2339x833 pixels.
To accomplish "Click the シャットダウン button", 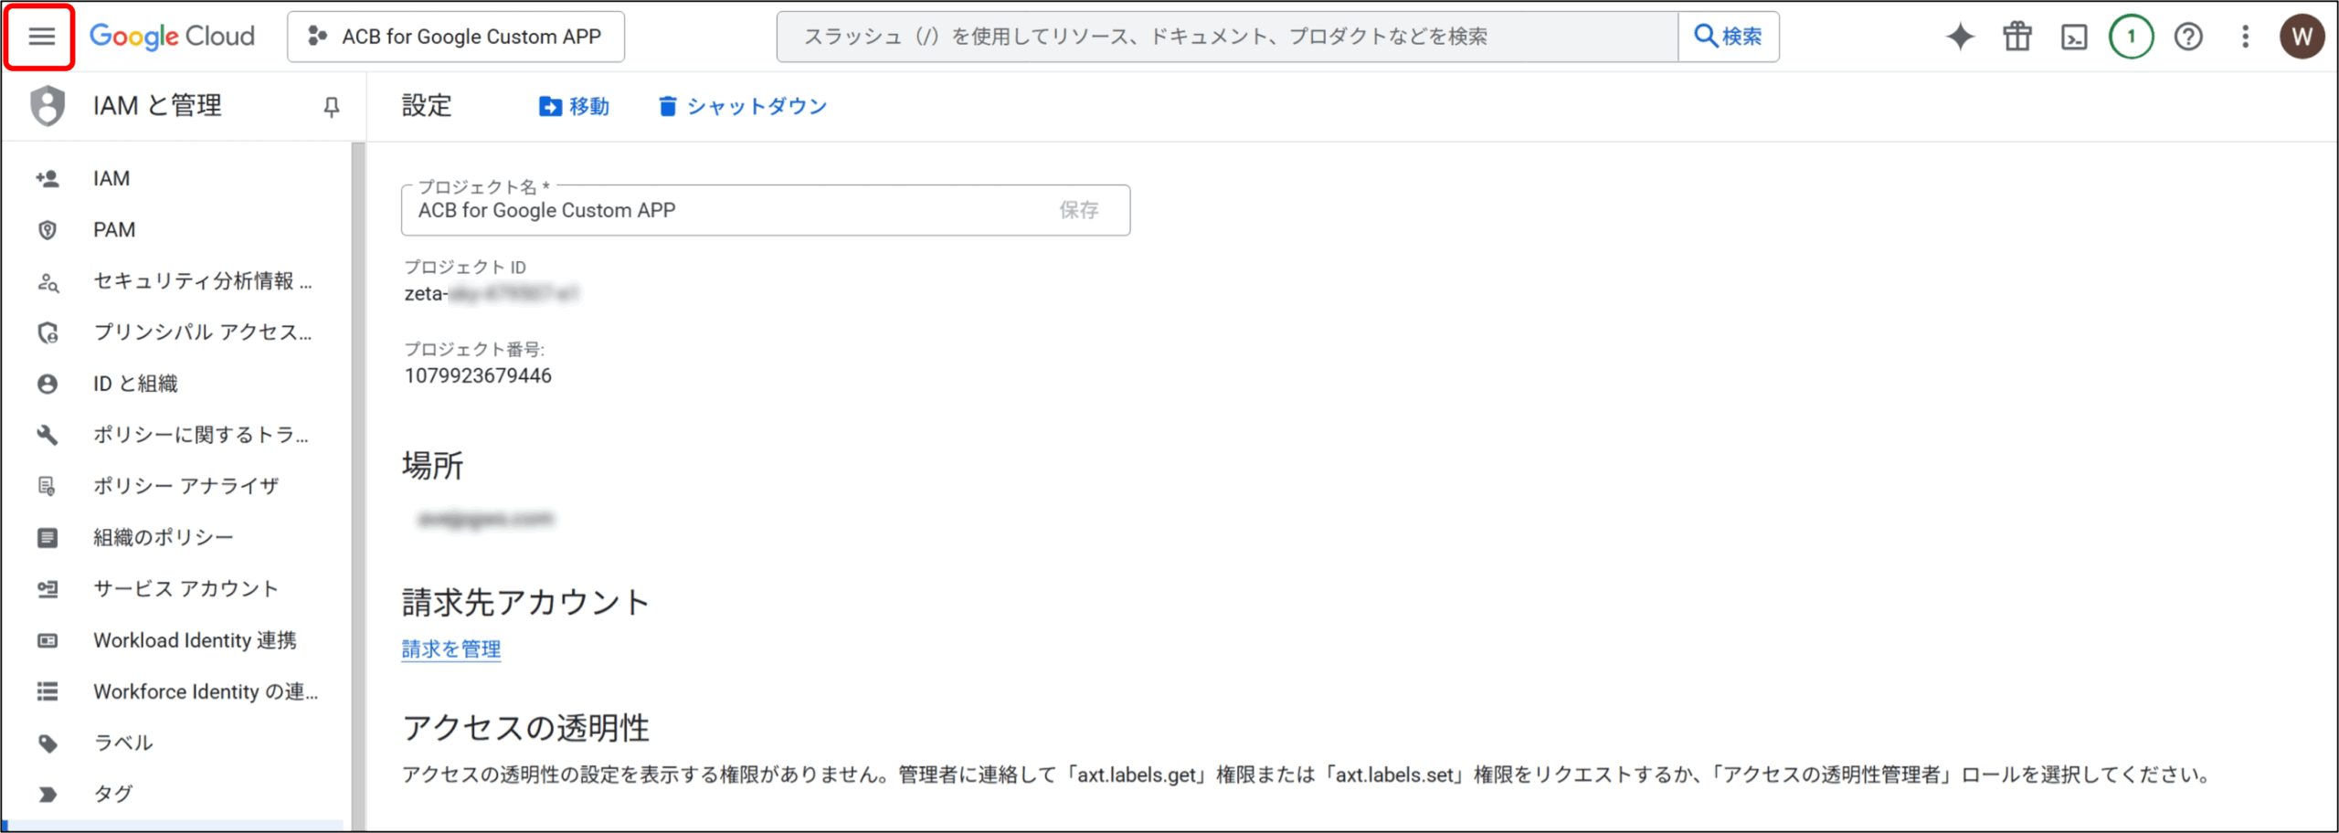I will pyautogui.click(x=743, y=107).
